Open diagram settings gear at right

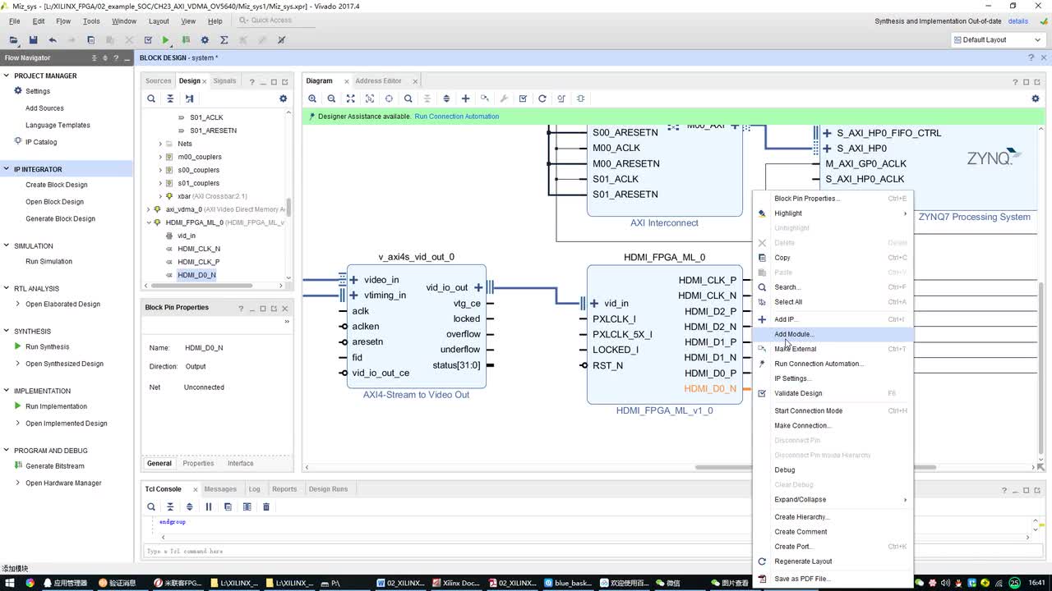pyautogui.click(x=1036, y=98)
